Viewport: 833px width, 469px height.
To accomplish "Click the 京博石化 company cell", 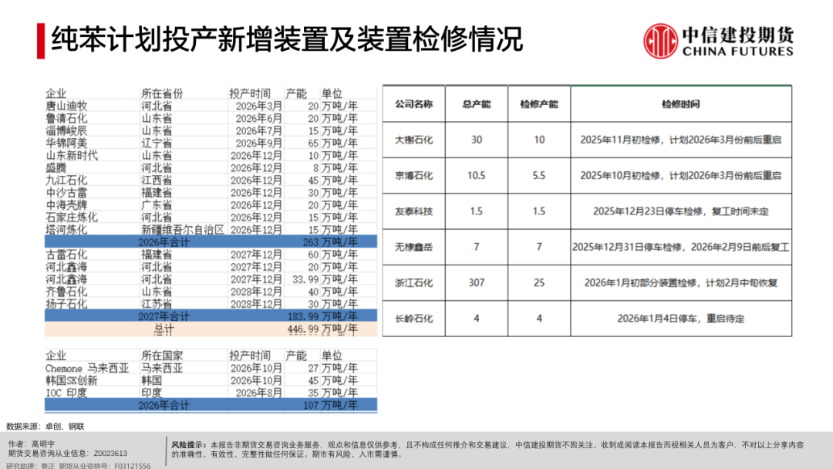I will [414, 176].
